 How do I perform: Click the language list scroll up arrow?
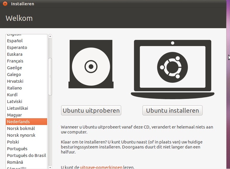pyautogui.click(x=50, y=36)
